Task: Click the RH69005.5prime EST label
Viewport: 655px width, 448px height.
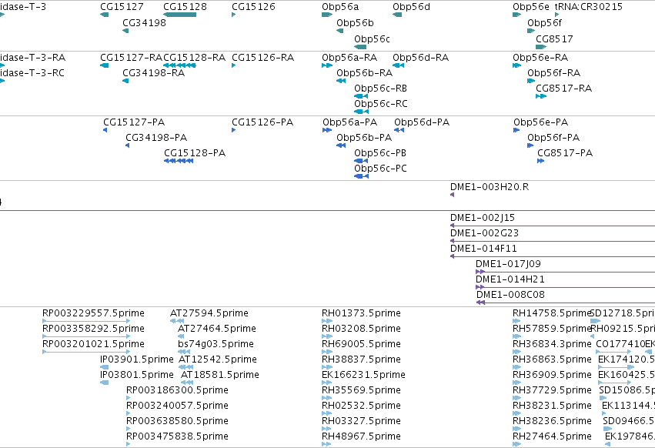Action: click(x=361, y=344)
